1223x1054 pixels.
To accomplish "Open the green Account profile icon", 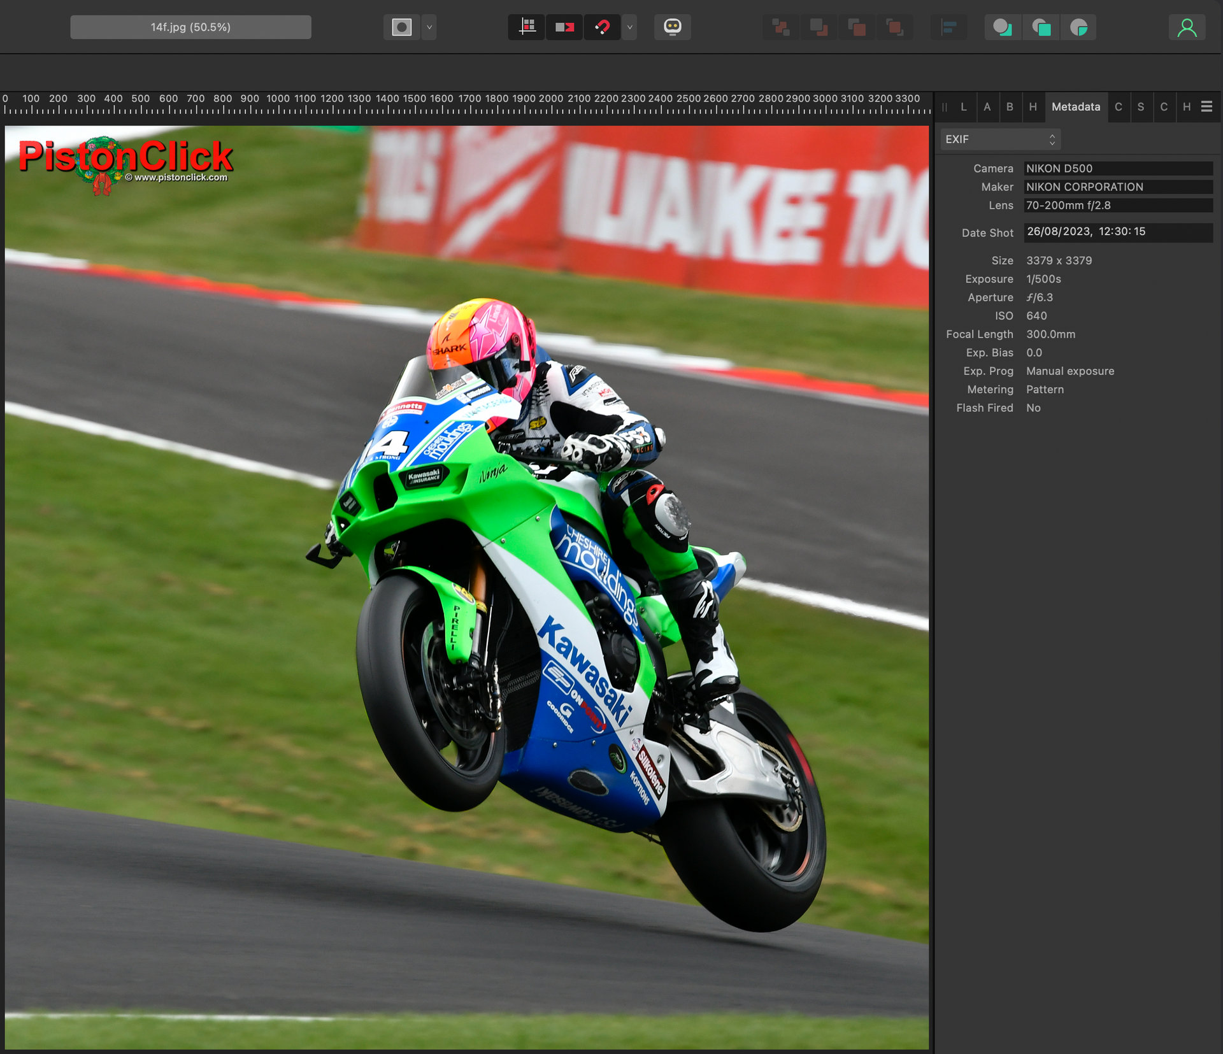I will coord(1187,27).
